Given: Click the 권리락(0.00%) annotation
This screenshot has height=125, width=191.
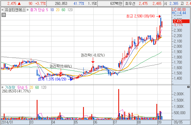Looking at the screenshot, I should pos(61,66).
